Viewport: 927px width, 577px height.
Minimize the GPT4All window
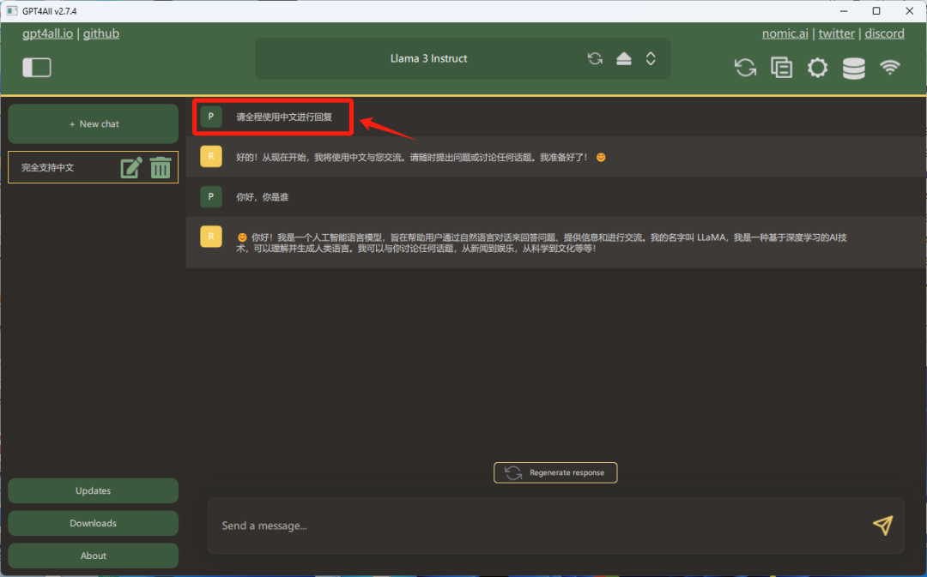click(844, 11)
